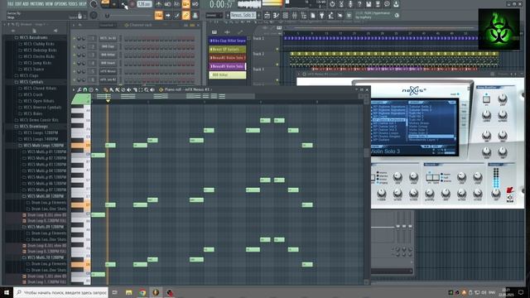
Task: Click the metronome icon in top toolbar
Action: (159, 4)
